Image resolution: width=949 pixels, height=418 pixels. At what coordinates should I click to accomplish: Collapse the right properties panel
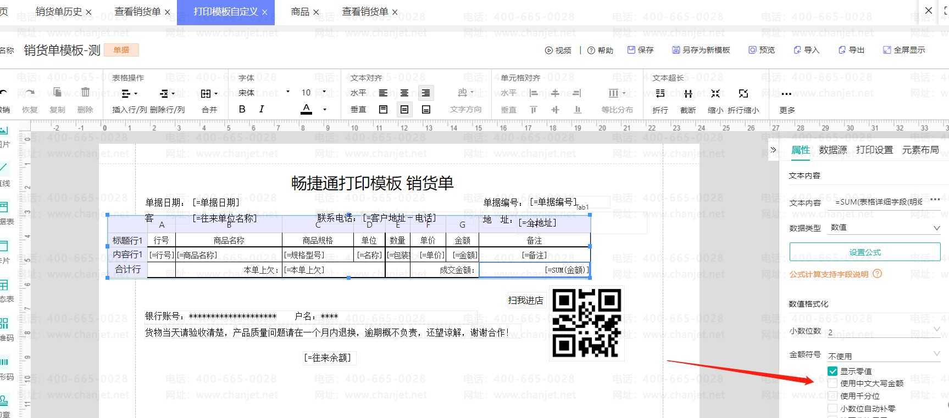(x=773, y=150)
